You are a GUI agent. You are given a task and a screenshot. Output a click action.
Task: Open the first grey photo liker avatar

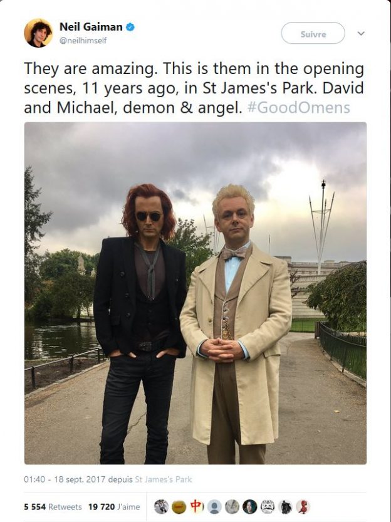coord(161,506)
